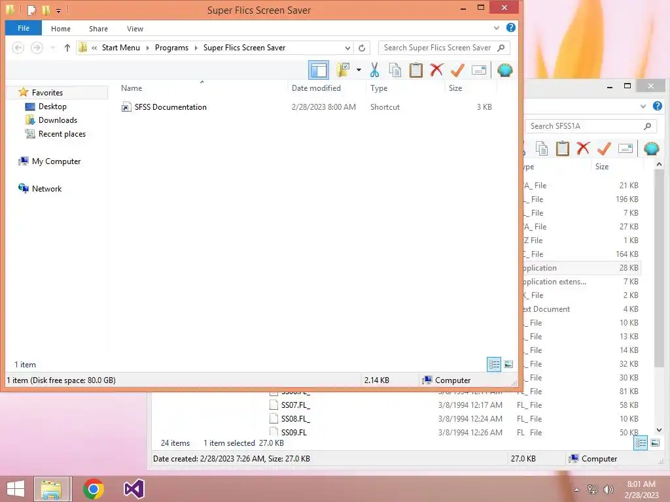Click E-mail envelope icon in Super Flics window
670x502 pixels.
coord(478,70)
